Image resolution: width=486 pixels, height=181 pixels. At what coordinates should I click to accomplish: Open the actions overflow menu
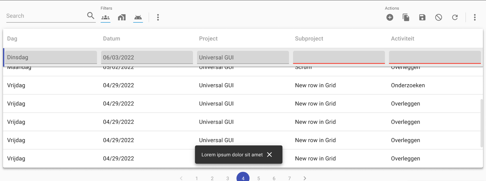coord(475,17)
